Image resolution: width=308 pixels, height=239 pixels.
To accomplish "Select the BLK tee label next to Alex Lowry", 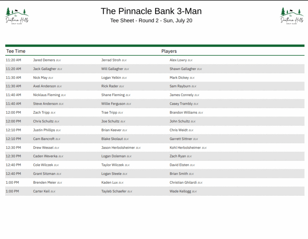I will pyautogui.click(x=190, y=60).
